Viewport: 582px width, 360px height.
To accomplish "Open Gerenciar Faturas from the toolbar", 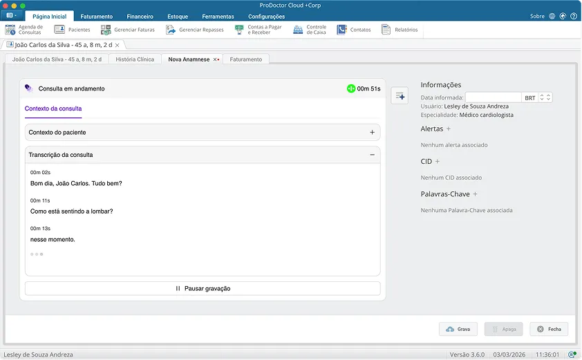I will pos(129,30).
